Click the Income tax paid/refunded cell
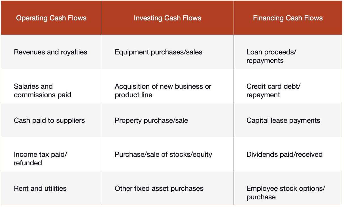344x207 pixels. (x=41, y=159)
